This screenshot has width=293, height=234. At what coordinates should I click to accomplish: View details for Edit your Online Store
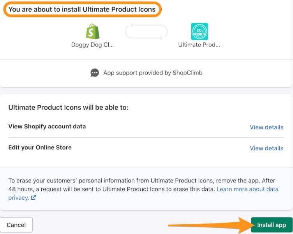pyautogui.click(x=267, y=148)
